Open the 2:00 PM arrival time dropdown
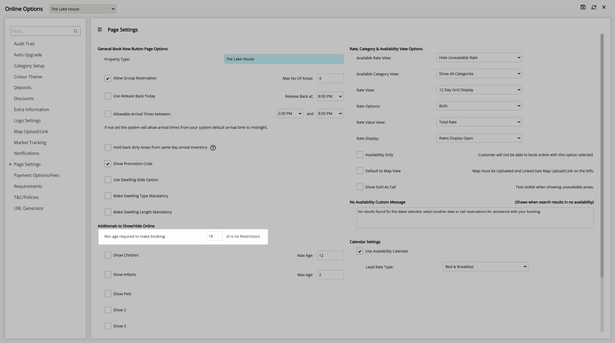Viewport: 615px width, 343px height. (x=290, y=114)
